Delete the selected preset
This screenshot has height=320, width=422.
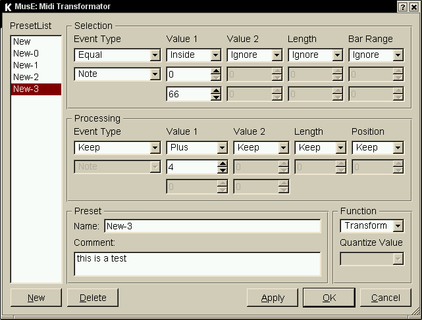click(x=92, y=298)
